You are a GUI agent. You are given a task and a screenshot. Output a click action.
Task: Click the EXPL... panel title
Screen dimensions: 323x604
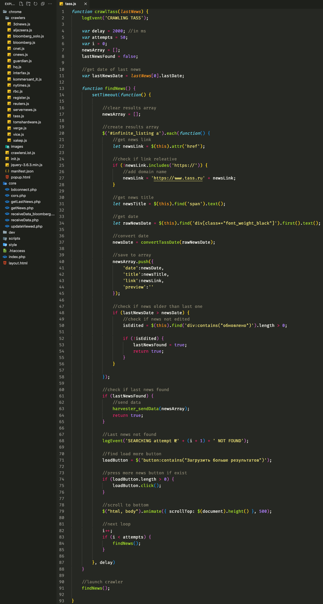(10, 4)
